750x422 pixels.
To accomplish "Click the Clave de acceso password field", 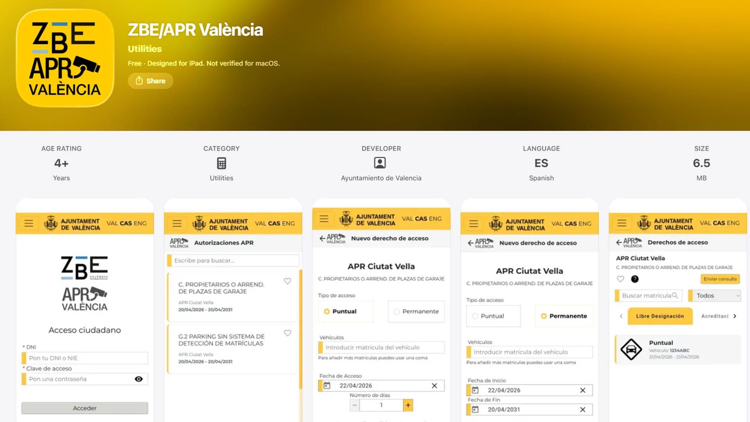I will pyautogui.click(x=85, y=379).
